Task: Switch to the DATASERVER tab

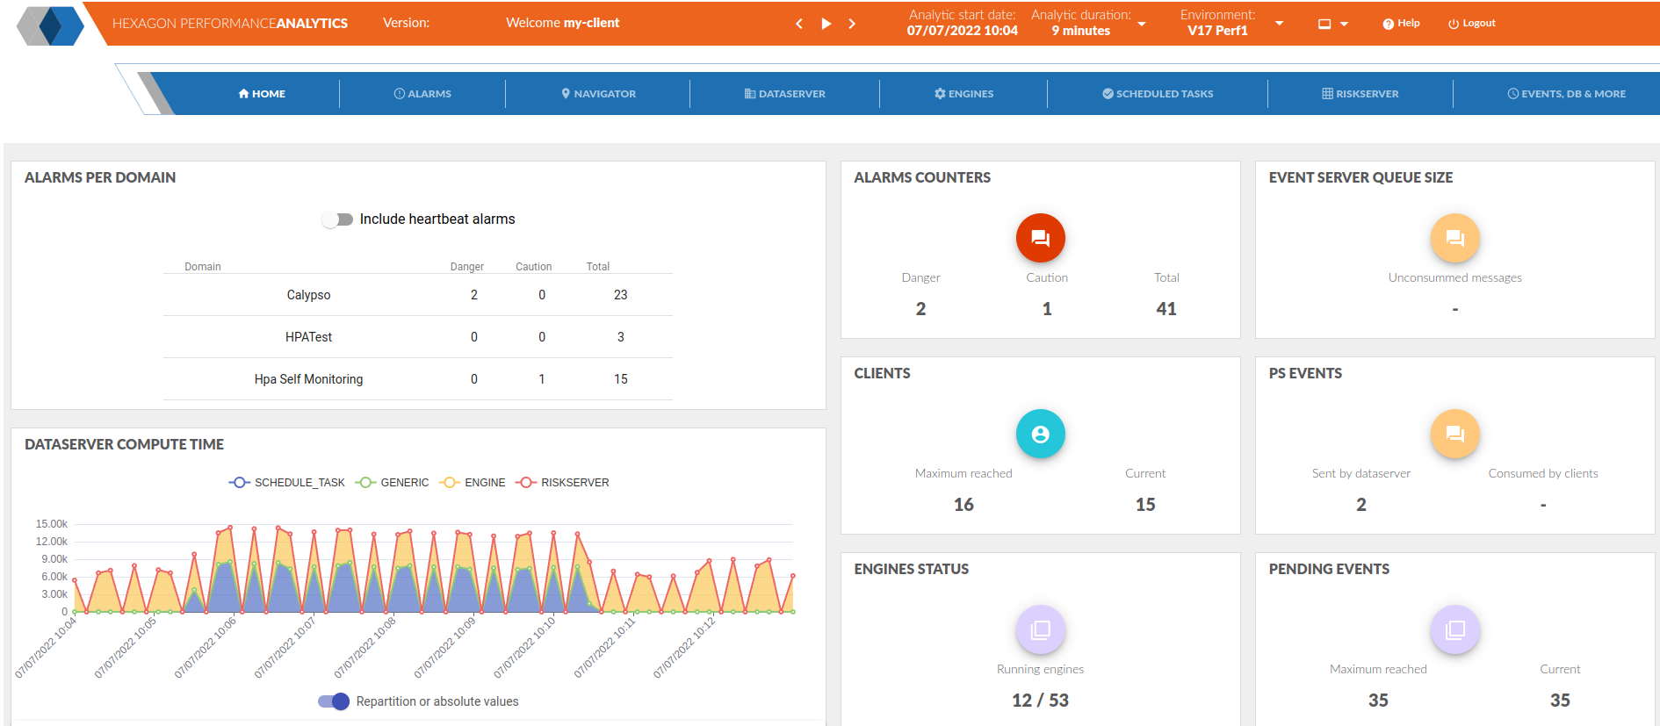Action: (x=784, y=94)
